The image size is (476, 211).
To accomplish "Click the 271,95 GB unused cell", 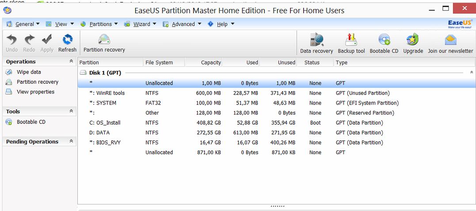I will coord(283,133).
